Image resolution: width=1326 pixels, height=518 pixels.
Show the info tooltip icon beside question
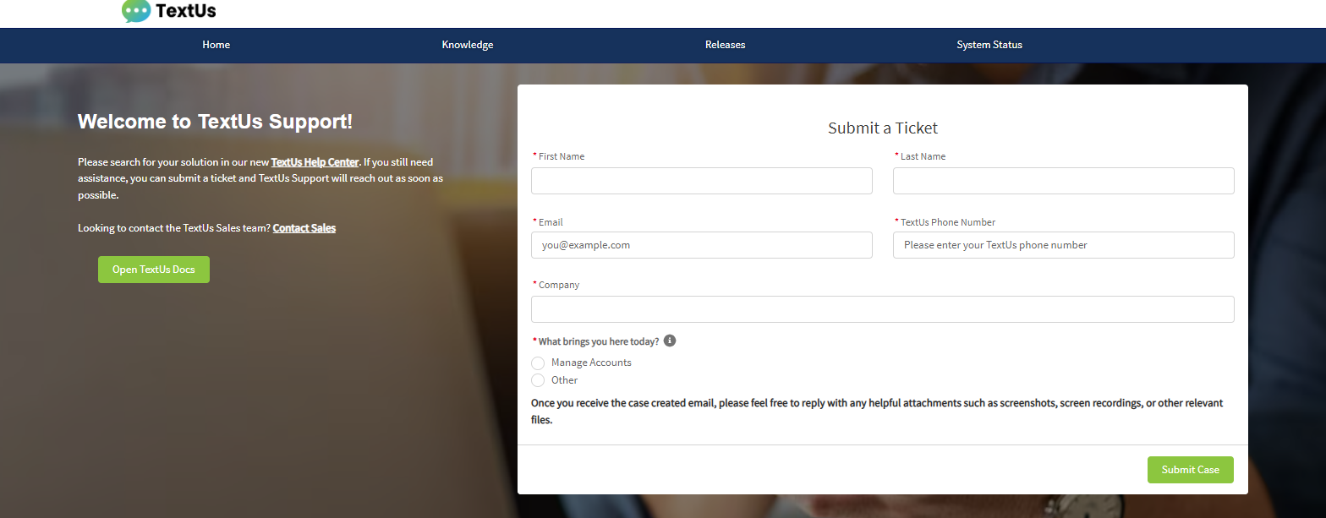click(670, 341)
